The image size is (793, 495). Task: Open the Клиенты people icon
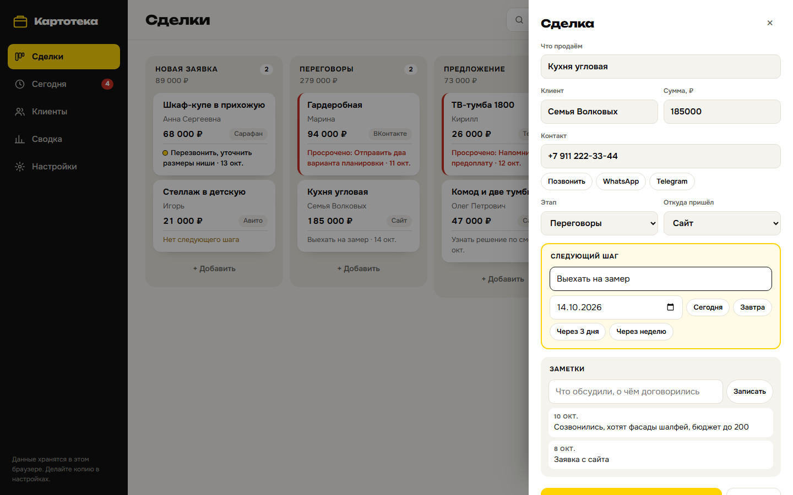pos(20,112)
